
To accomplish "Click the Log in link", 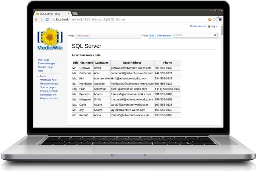I will (214, 26).
